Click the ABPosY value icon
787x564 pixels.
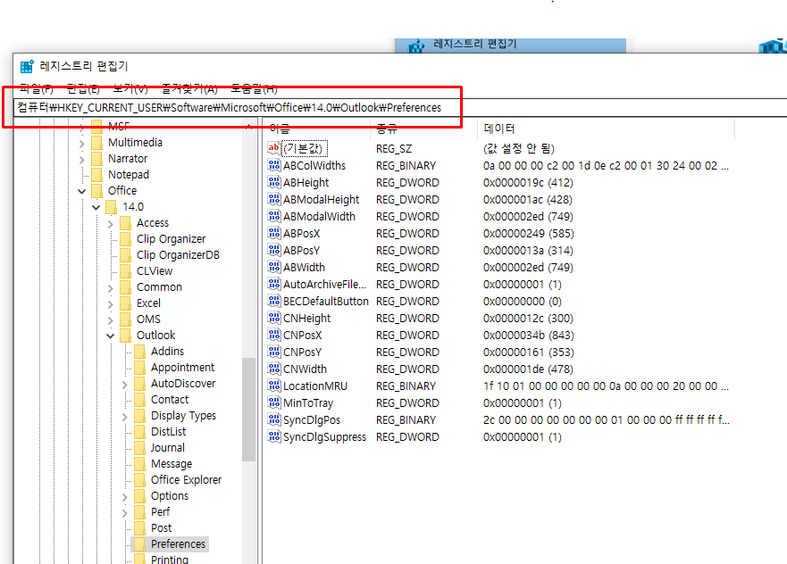coord(274,250)
